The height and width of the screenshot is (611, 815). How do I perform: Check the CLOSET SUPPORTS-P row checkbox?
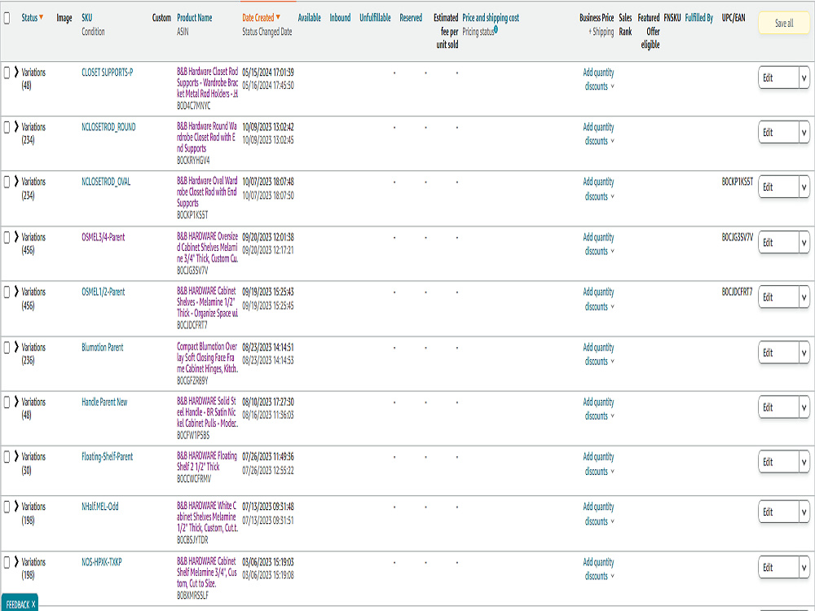pos(7,73)
